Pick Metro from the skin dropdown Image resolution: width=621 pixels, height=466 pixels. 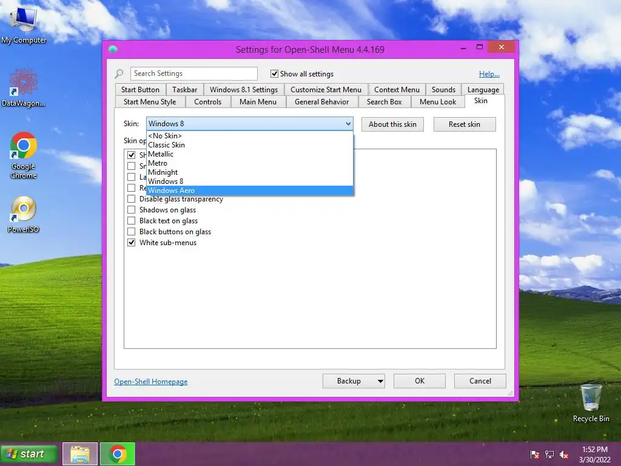point(250,163)
